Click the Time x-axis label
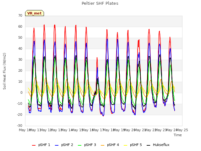Viewport: 201px width, 151px height. pyautogui.click(x=178, y=135)
